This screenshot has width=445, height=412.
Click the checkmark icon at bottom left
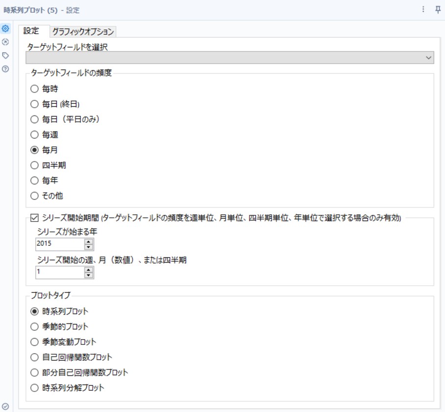coord(6,406)
